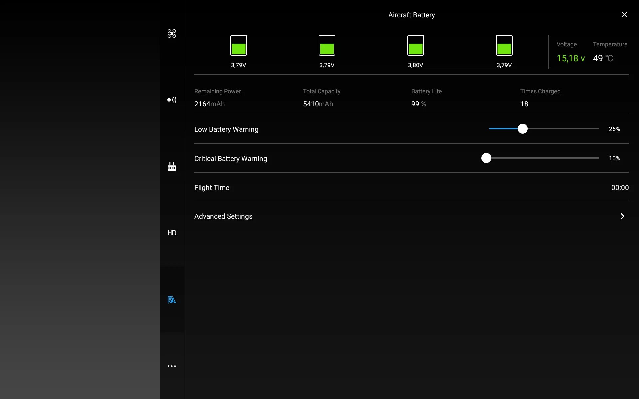Click the fourth battery cell icon, 3,79V

504,45
